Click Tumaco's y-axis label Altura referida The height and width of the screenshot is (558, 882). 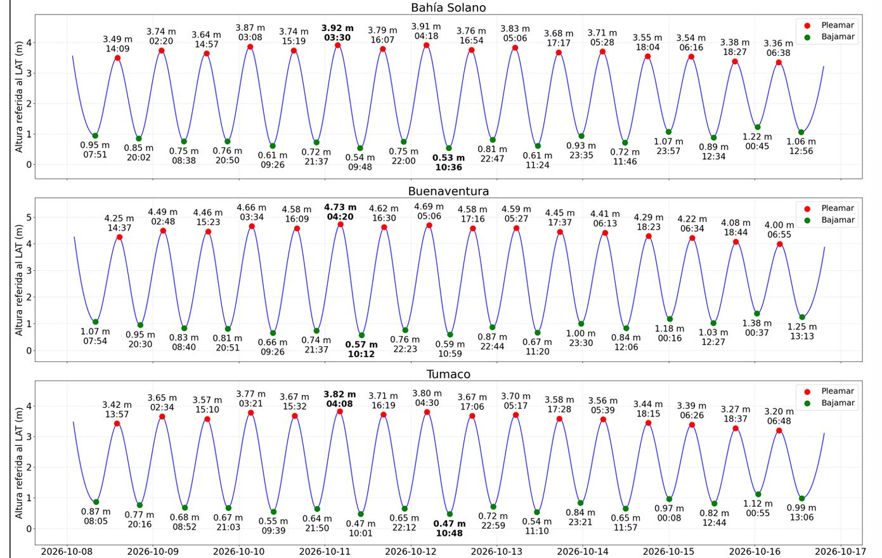click(19, 463)
